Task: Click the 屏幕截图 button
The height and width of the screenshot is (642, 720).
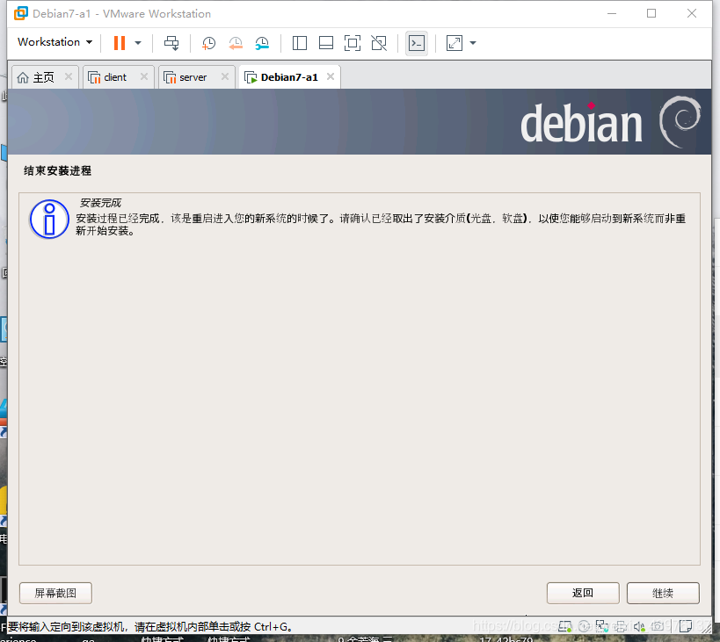Action: [55, 594]
